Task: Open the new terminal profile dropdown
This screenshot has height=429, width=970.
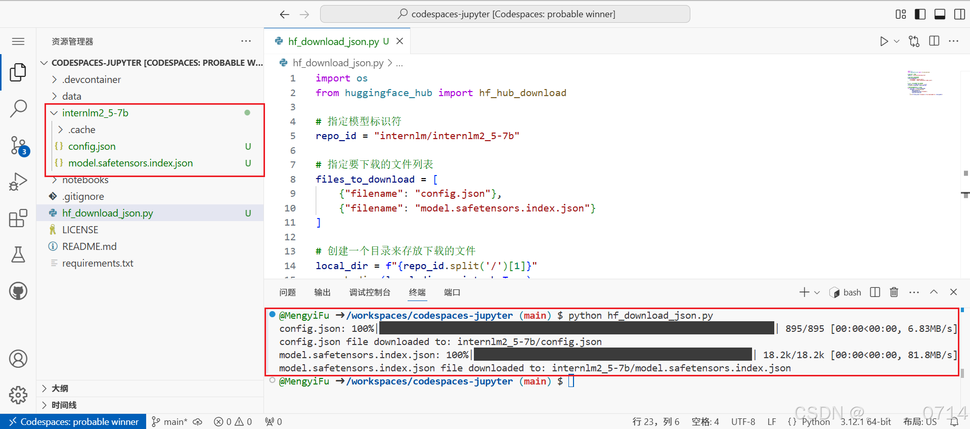Action: click(817, 292)
